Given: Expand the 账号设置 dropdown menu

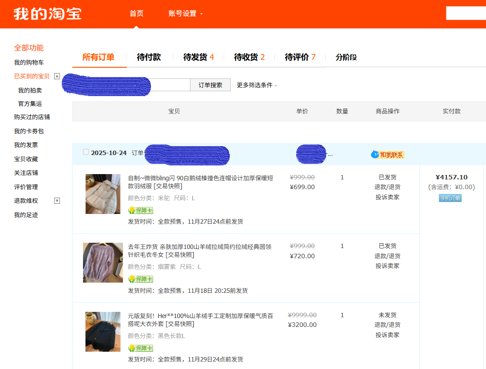Looking at the screenshot, I should pyautogui.click(x=186, y=14).
